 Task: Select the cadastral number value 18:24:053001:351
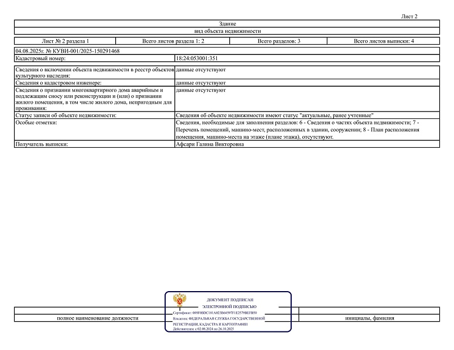[x=197, y=58]
